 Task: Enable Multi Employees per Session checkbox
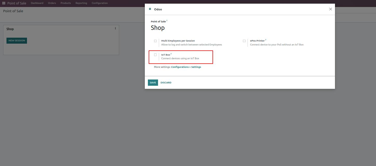(x=155, y=41)
